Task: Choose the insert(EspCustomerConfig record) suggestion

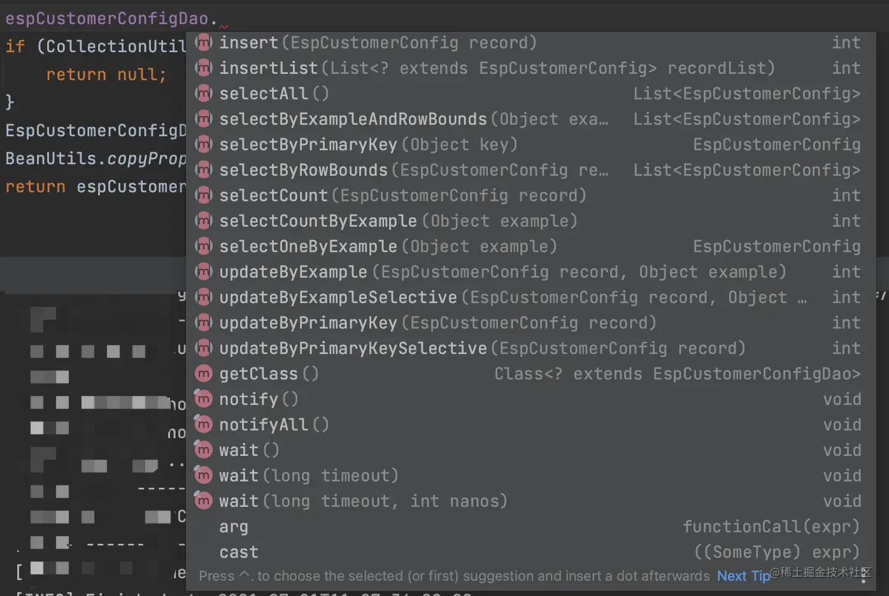Action: click(530, 43)
